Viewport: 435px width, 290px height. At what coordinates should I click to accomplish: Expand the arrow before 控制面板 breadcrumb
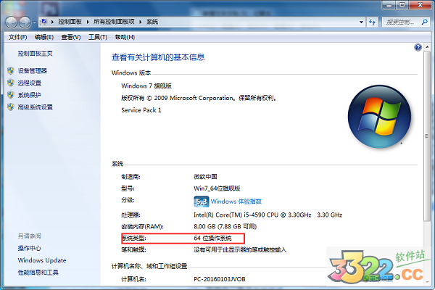52,22
